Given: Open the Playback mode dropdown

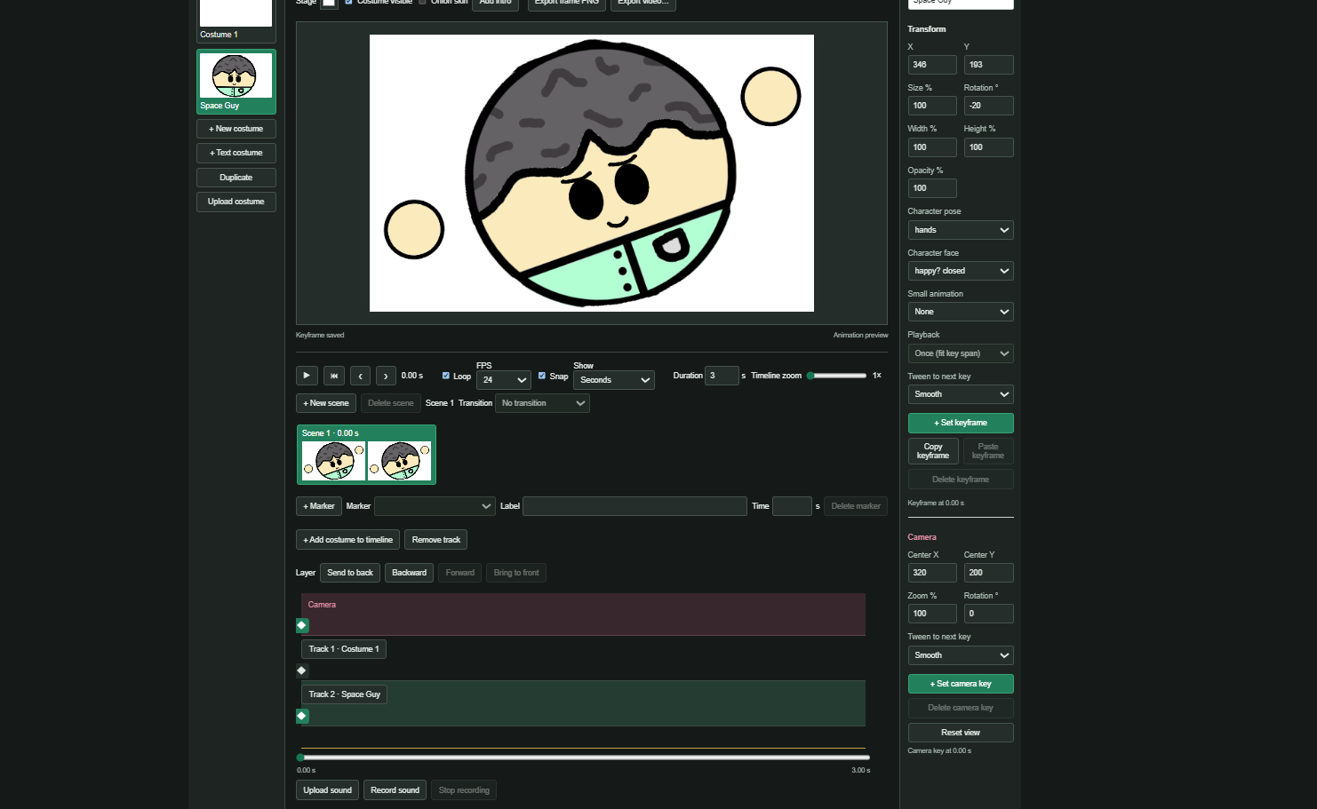Looking at the screenshot, I should pyautogui.click(x=961, y=353).
